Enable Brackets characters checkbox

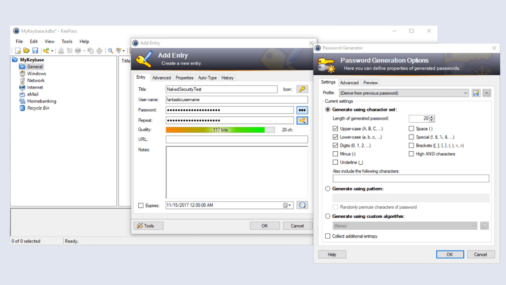(x=412, y=146)
